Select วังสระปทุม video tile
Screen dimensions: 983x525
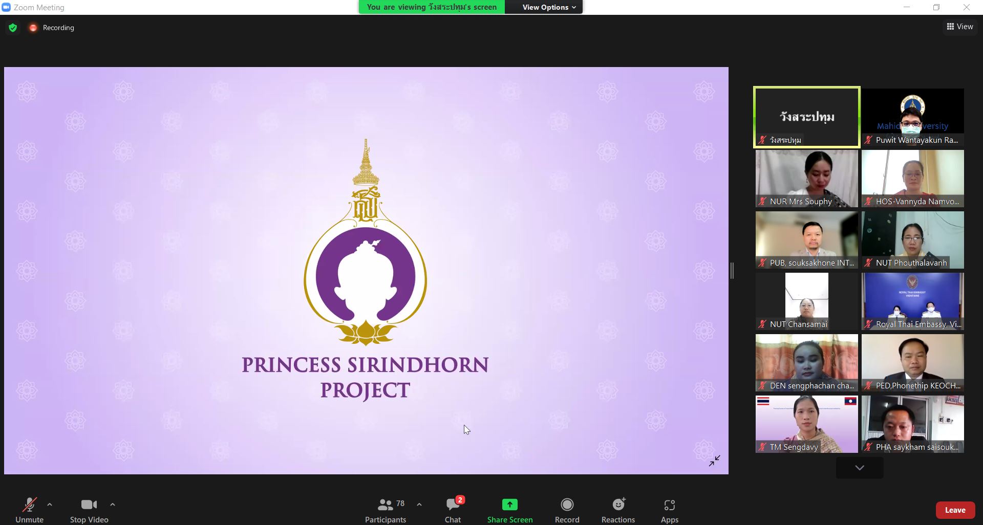(806, 117)
